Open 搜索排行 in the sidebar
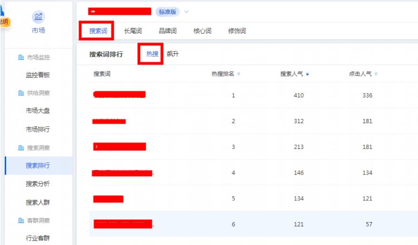 point(38,166)
